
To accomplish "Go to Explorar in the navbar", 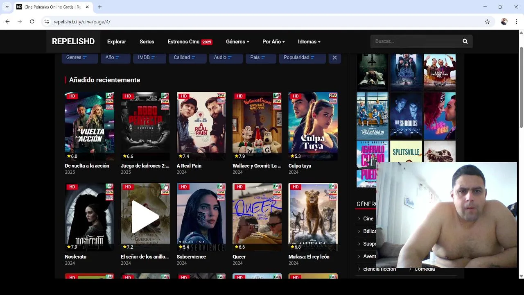I will (x=117, y=42).
